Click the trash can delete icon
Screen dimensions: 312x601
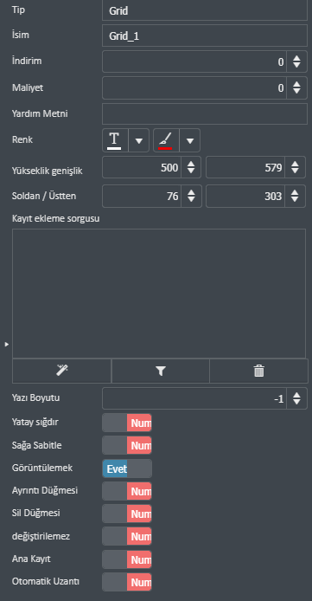click(x=259, y=371)
